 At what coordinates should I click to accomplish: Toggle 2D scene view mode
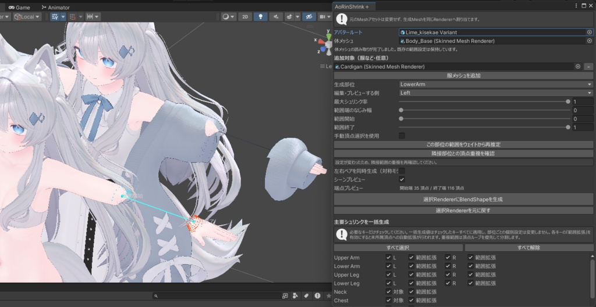coord(245,17)
